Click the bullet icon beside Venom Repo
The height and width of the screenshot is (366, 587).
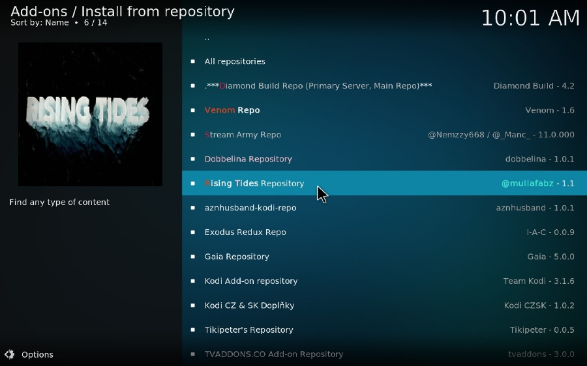click(x=193, y=110)
